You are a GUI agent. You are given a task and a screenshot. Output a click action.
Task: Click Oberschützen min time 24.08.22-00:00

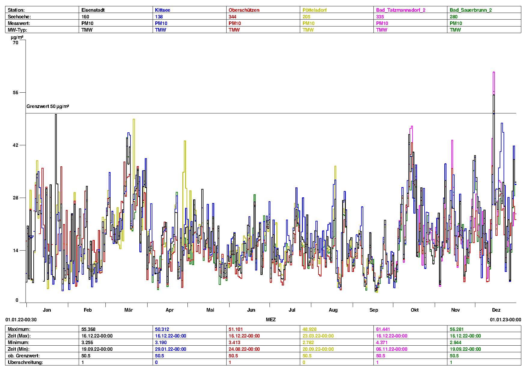pos(244,349)
